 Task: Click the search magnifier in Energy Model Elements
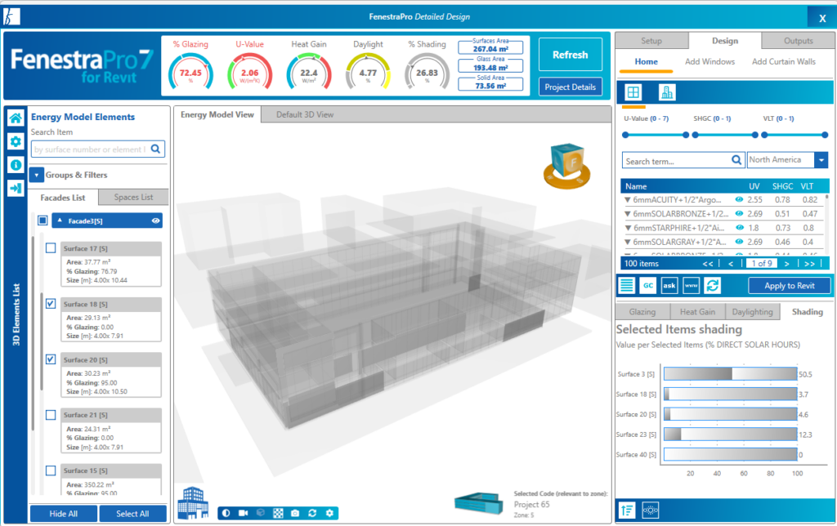155,149
